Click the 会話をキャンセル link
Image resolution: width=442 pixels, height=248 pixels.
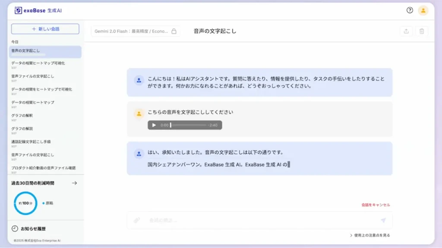pyautogui.click(x=375, y=205)
